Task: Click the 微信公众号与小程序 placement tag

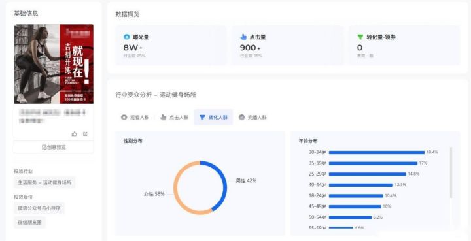Action: [x=39, y=208]
